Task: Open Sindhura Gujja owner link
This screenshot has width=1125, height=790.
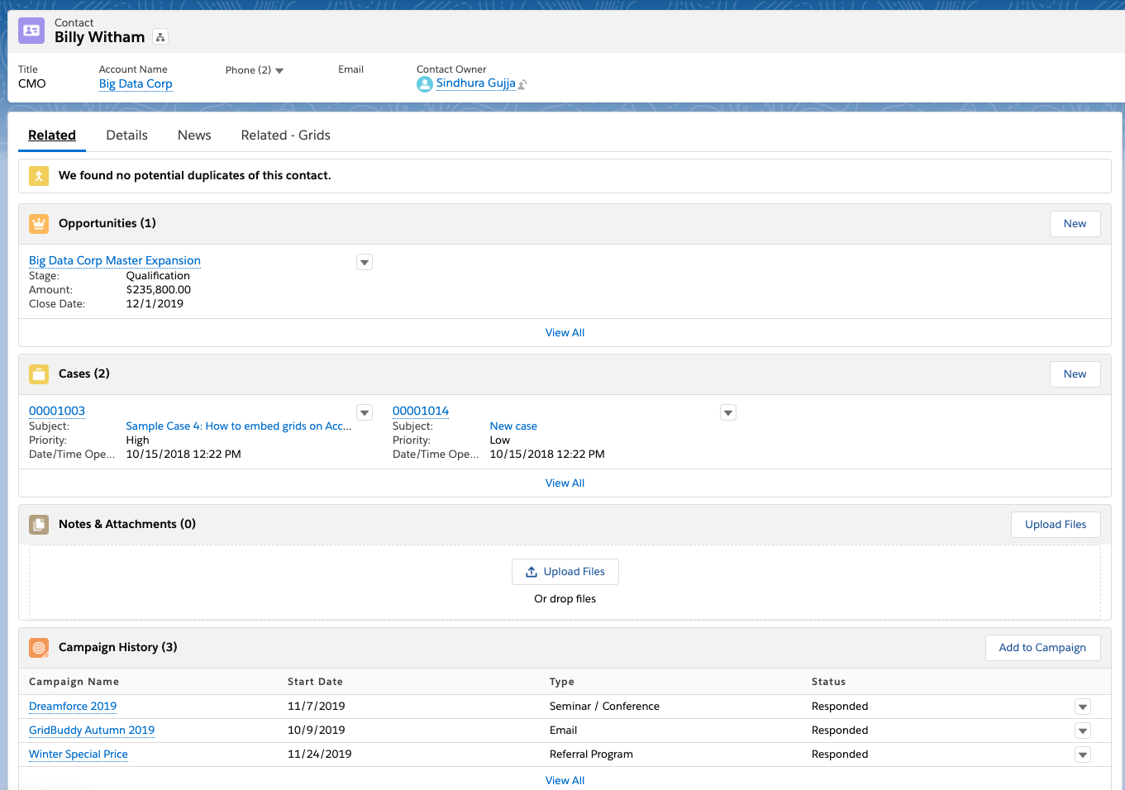Action: 476,83
